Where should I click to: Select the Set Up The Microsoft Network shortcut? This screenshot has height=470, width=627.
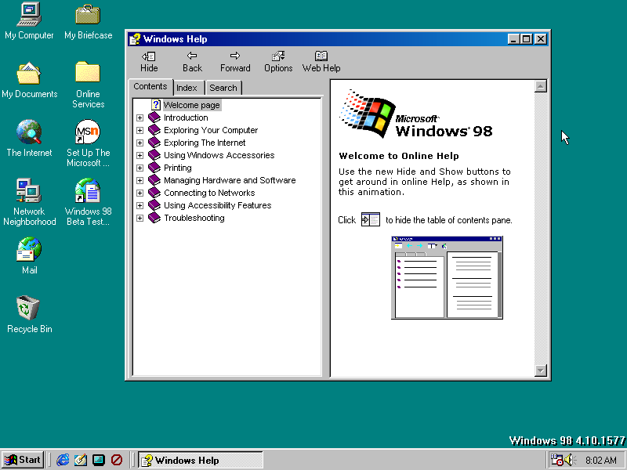click(x=89, y=143)
